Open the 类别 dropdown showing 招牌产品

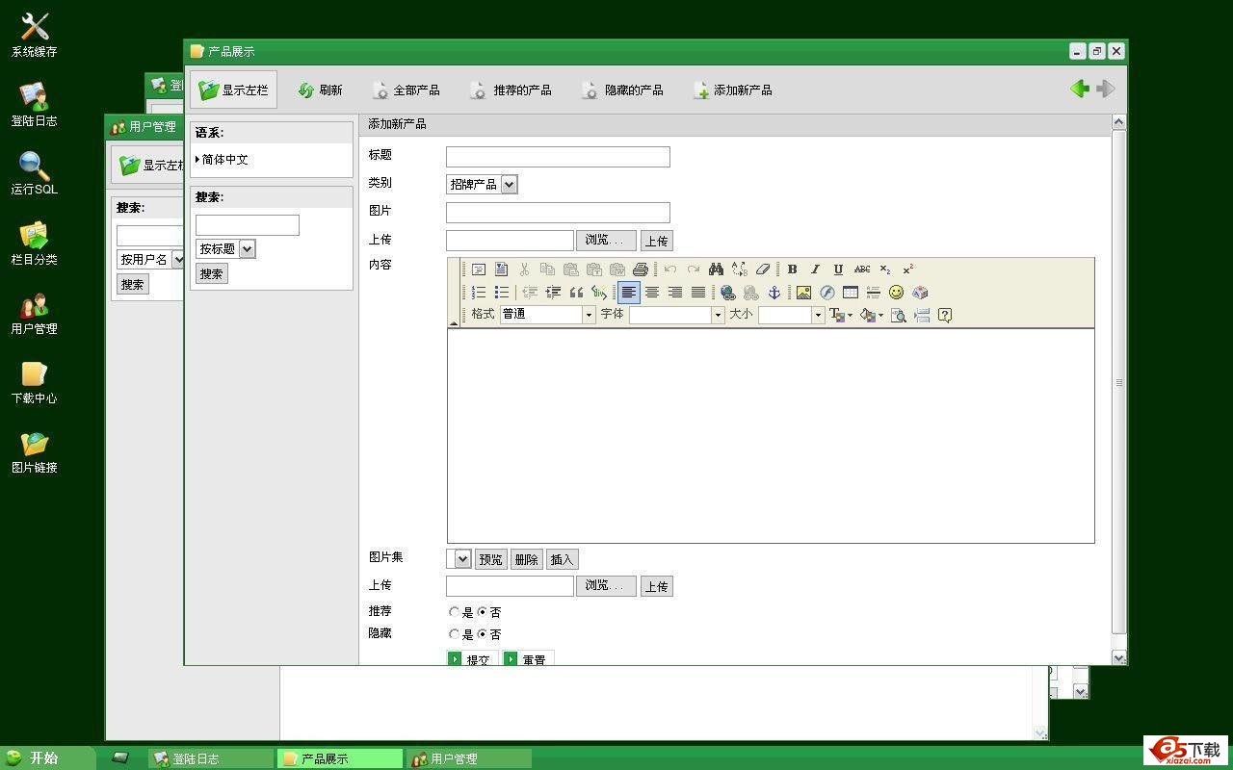click(x=482, y=184)
